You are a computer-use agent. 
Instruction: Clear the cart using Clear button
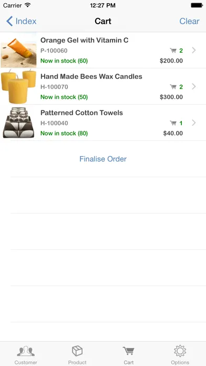tap(189, 21)
